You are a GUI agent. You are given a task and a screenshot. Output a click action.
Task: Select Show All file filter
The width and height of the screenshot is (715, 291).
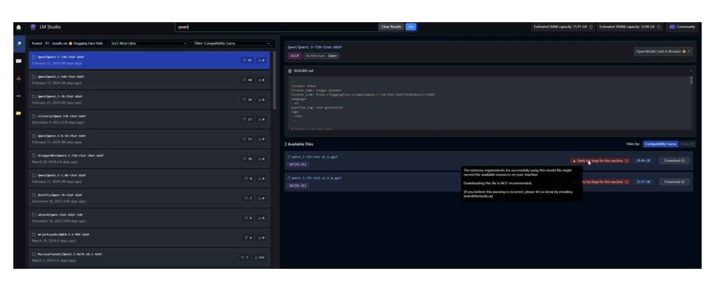[x=687, y=144]
